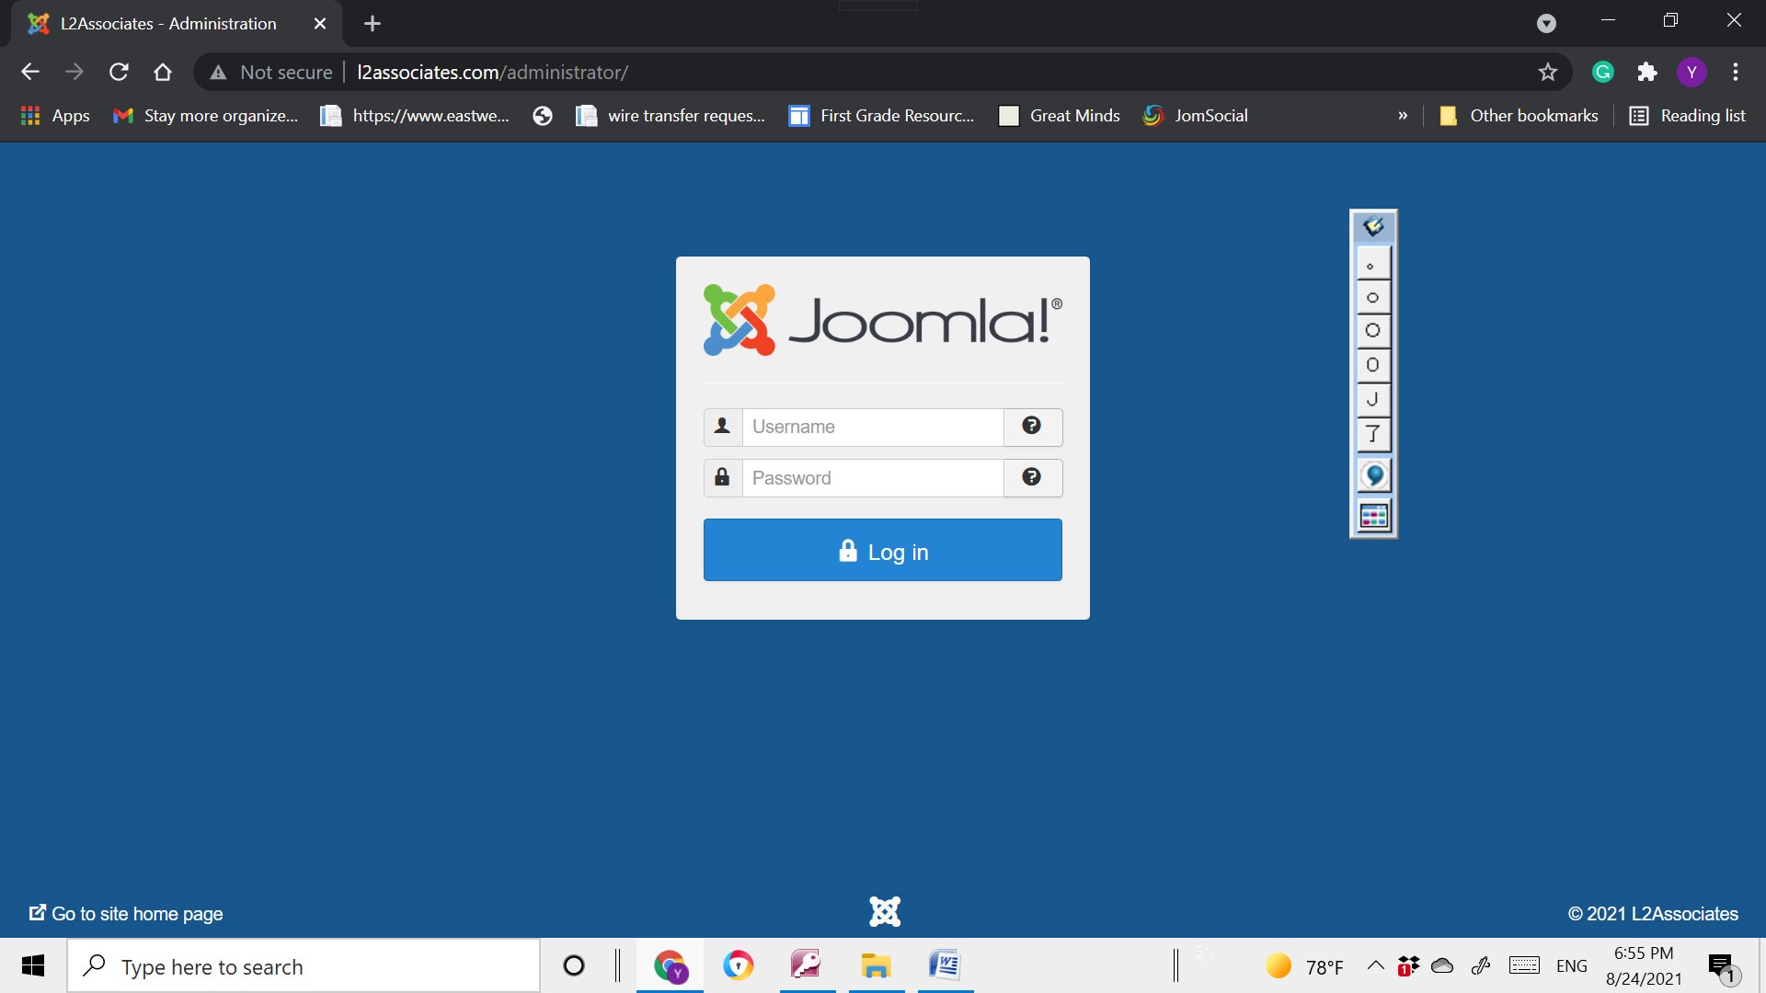This screenshot has height=993, width=1766.
Task: Open the Other bookmarks folder
Action: (1519, 116)
